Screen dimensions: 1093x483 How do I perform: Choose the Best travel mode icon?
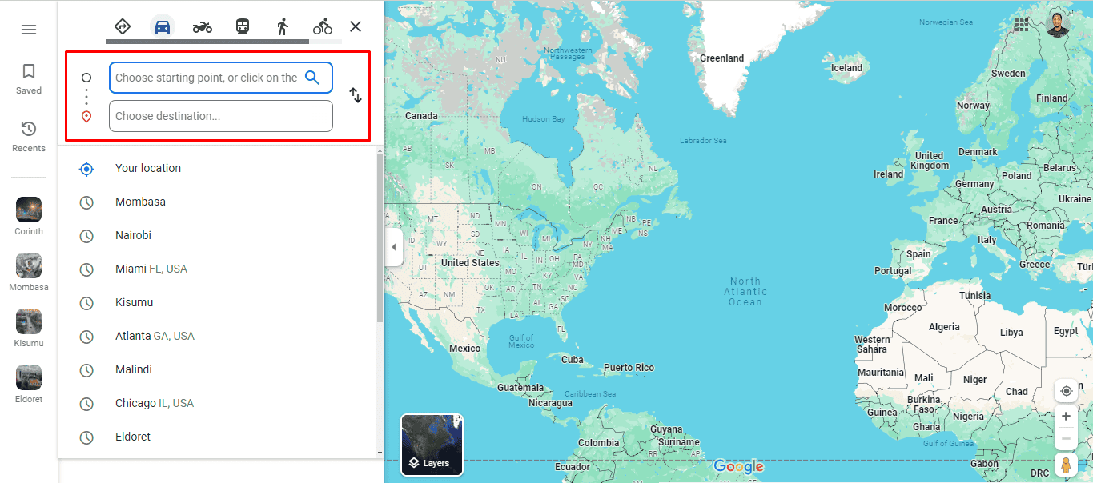[x=123, y=26]
